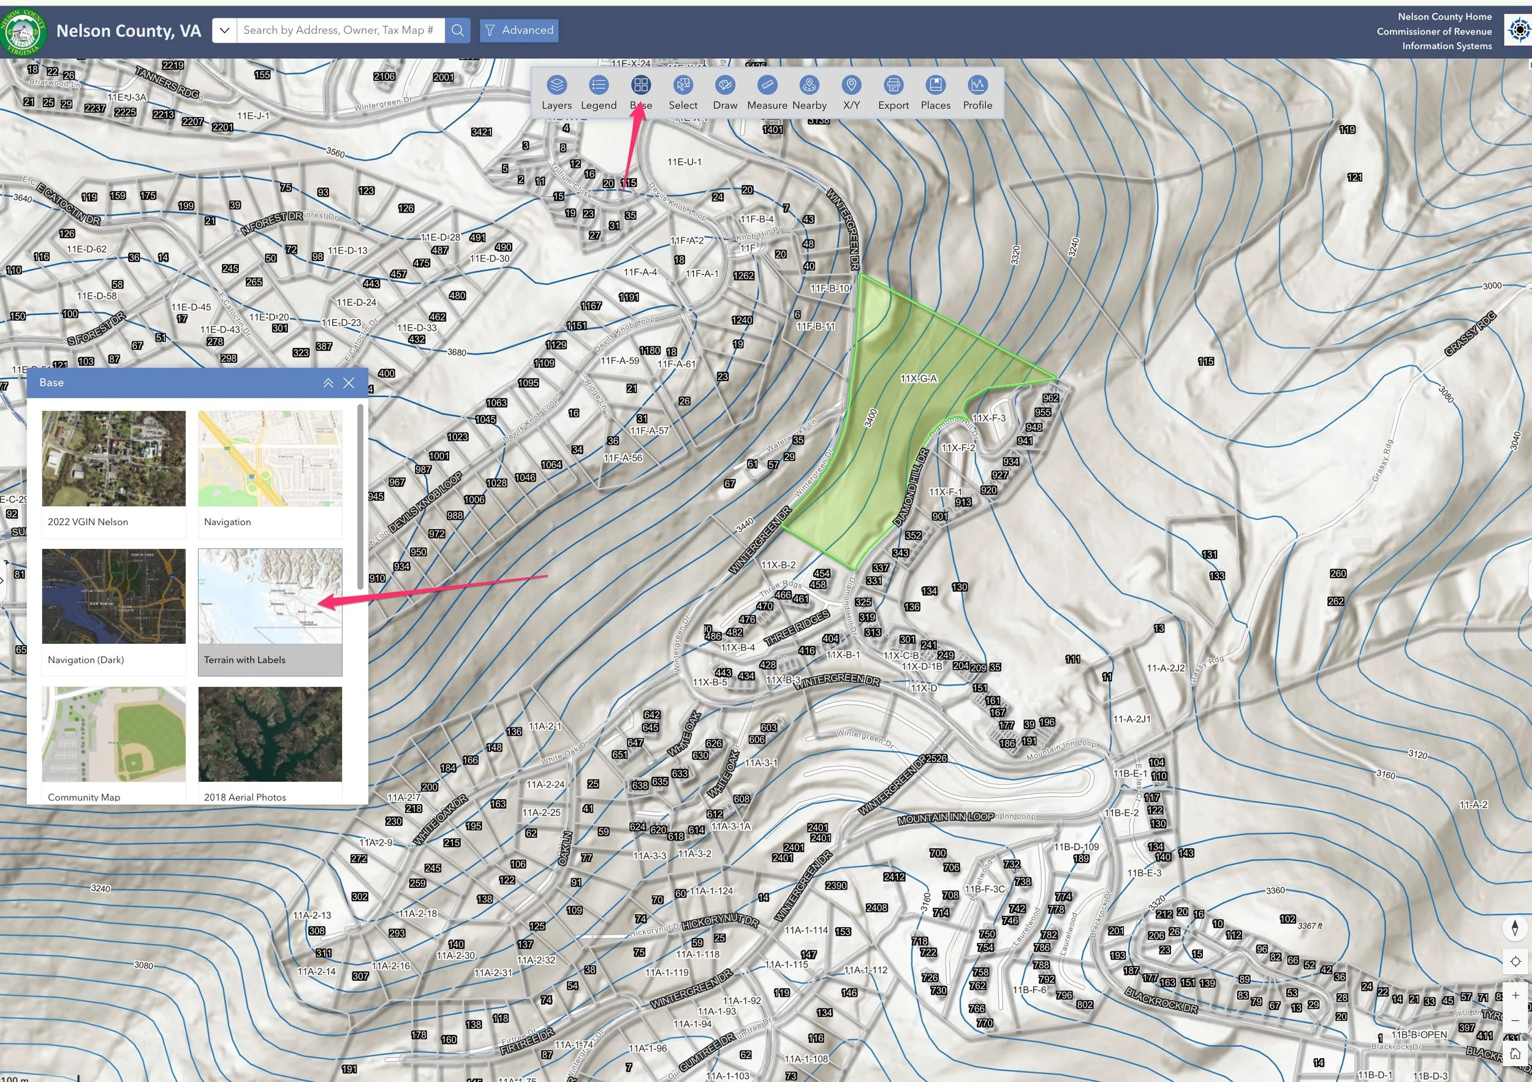Close the Base panel

click(x=349, y=382)
